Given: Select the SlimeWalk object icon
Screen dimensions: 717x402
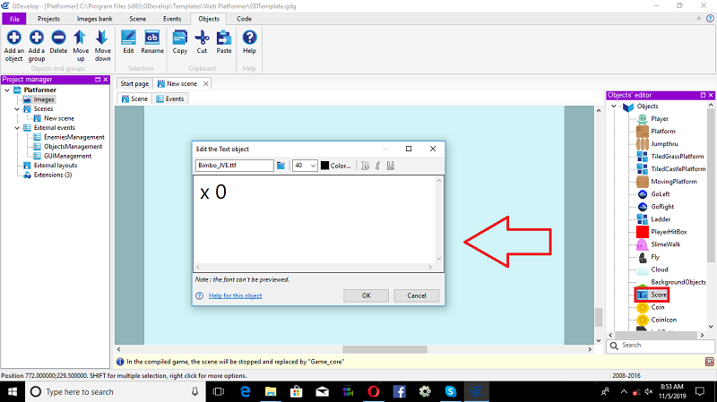Looking at the screenshot, I should pos(642,244).
